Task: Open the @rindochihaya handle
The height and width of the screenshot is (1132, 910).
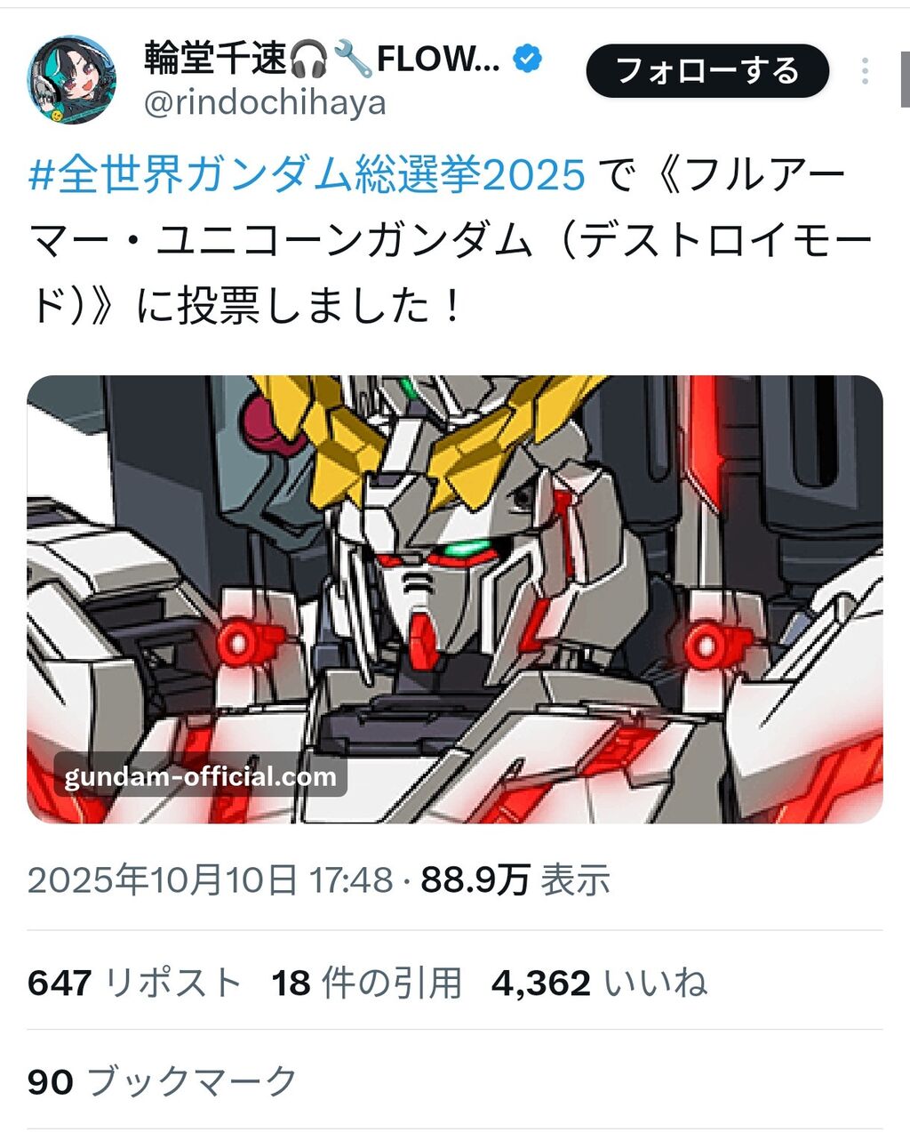Action: pyautogui.click(x=265, y=104)
